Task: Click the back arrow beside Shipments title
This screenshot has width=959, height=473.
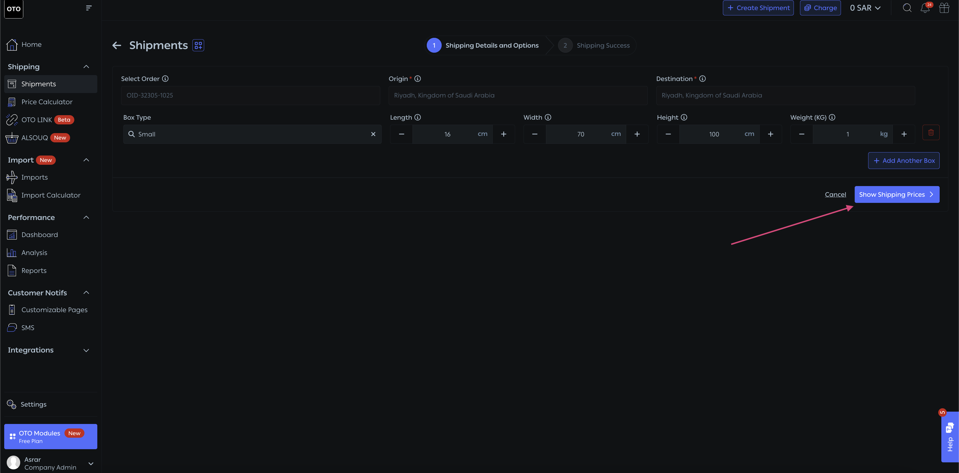Action: (117, 45)
